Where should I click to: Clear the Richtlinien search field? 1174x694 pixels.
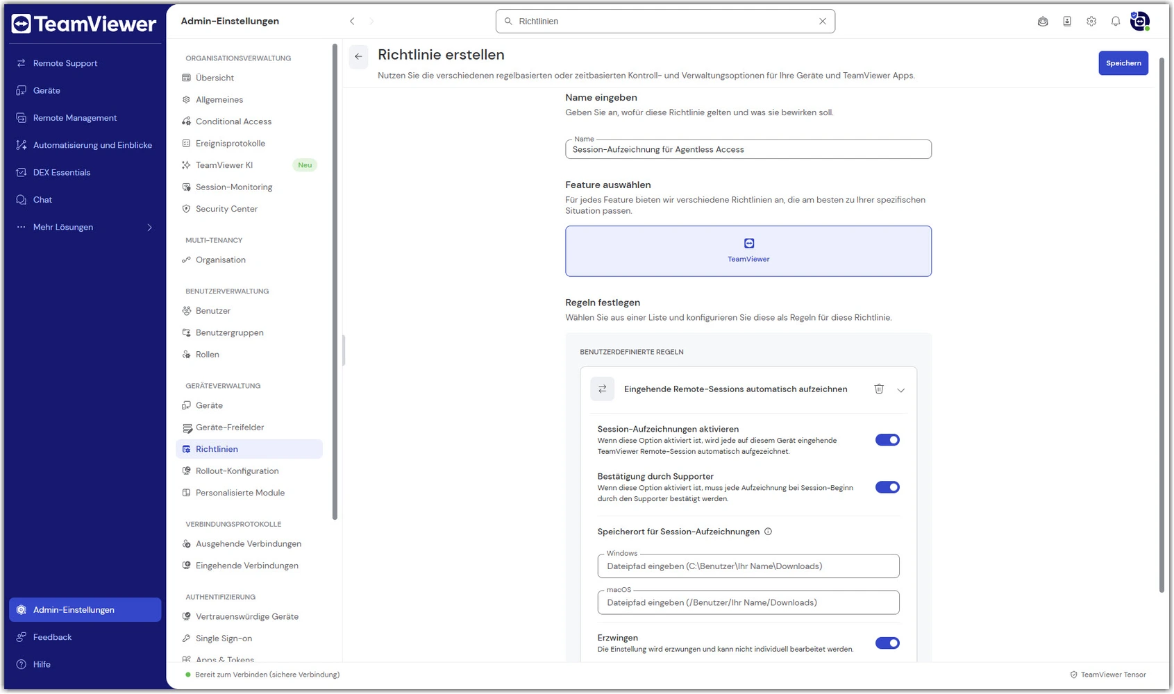[x=823, y=22]
